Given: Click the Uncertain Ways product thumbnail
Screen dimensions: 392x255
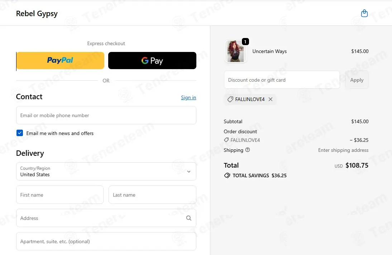Looking at the screenshot, I should pyautogui.click(x=235, y=51).
